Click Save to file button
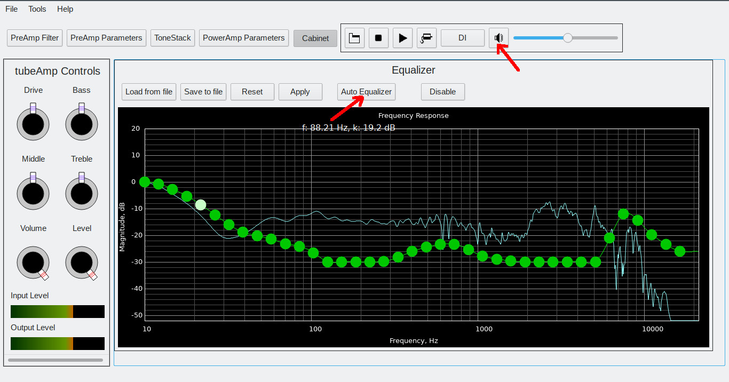 [x=203, y=92]
